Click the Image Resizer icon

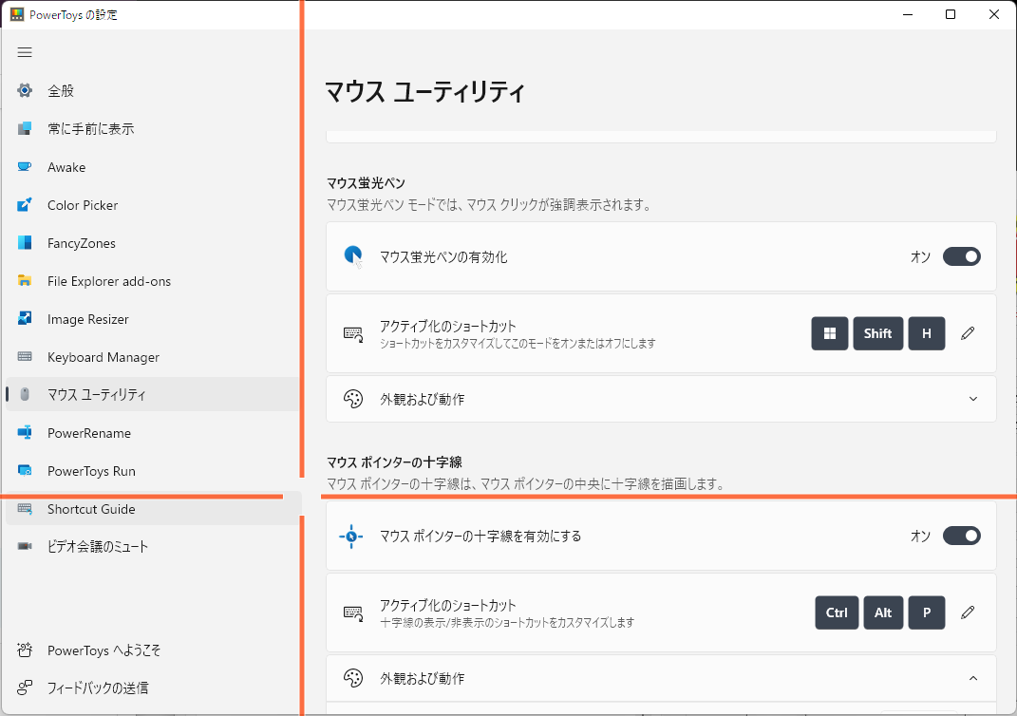(25, 318)
